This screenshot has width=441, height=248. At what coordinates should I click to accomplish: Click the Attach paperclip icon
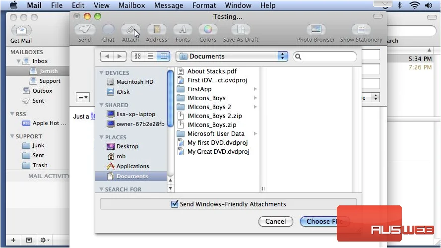(x=130, y=30)
